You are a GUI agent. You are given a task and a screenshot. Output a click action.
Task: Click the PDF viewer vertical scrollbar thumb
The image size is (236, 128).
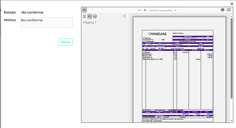click(x=232, y=59)
